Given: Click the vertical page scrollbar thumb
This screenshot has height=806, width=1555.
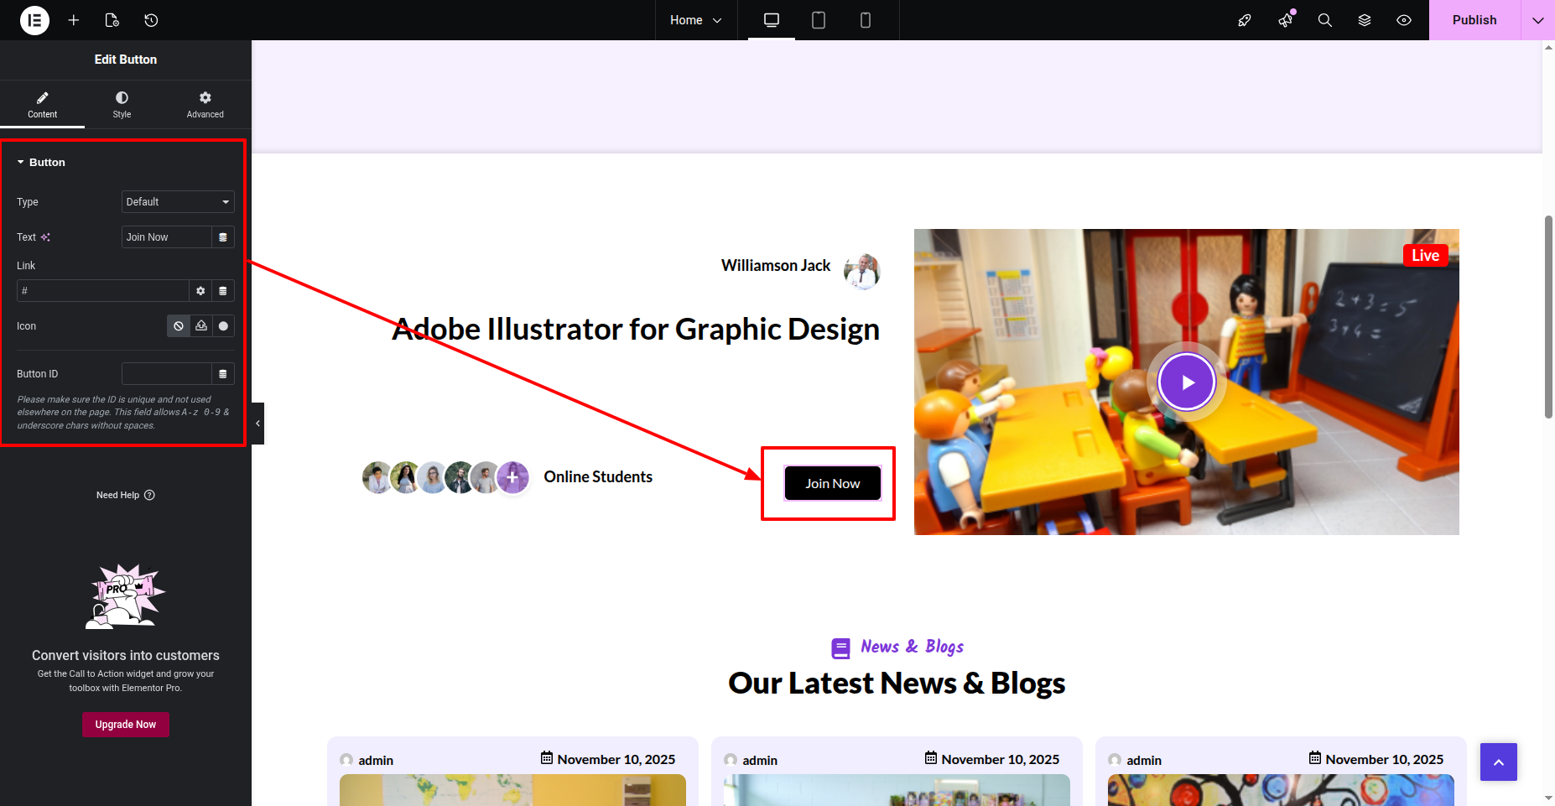Looking at the screenshot, I should pyautogui.click(x=1548, y=316).
